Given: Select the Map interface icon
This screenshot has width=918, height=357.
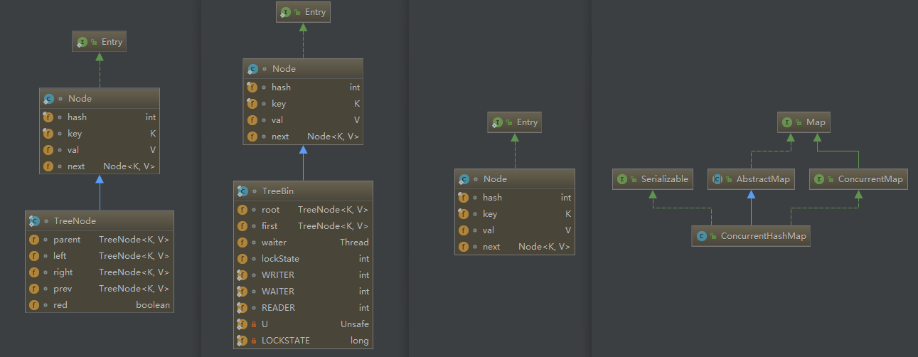Looking at the screenshot, I should (788, 123).
